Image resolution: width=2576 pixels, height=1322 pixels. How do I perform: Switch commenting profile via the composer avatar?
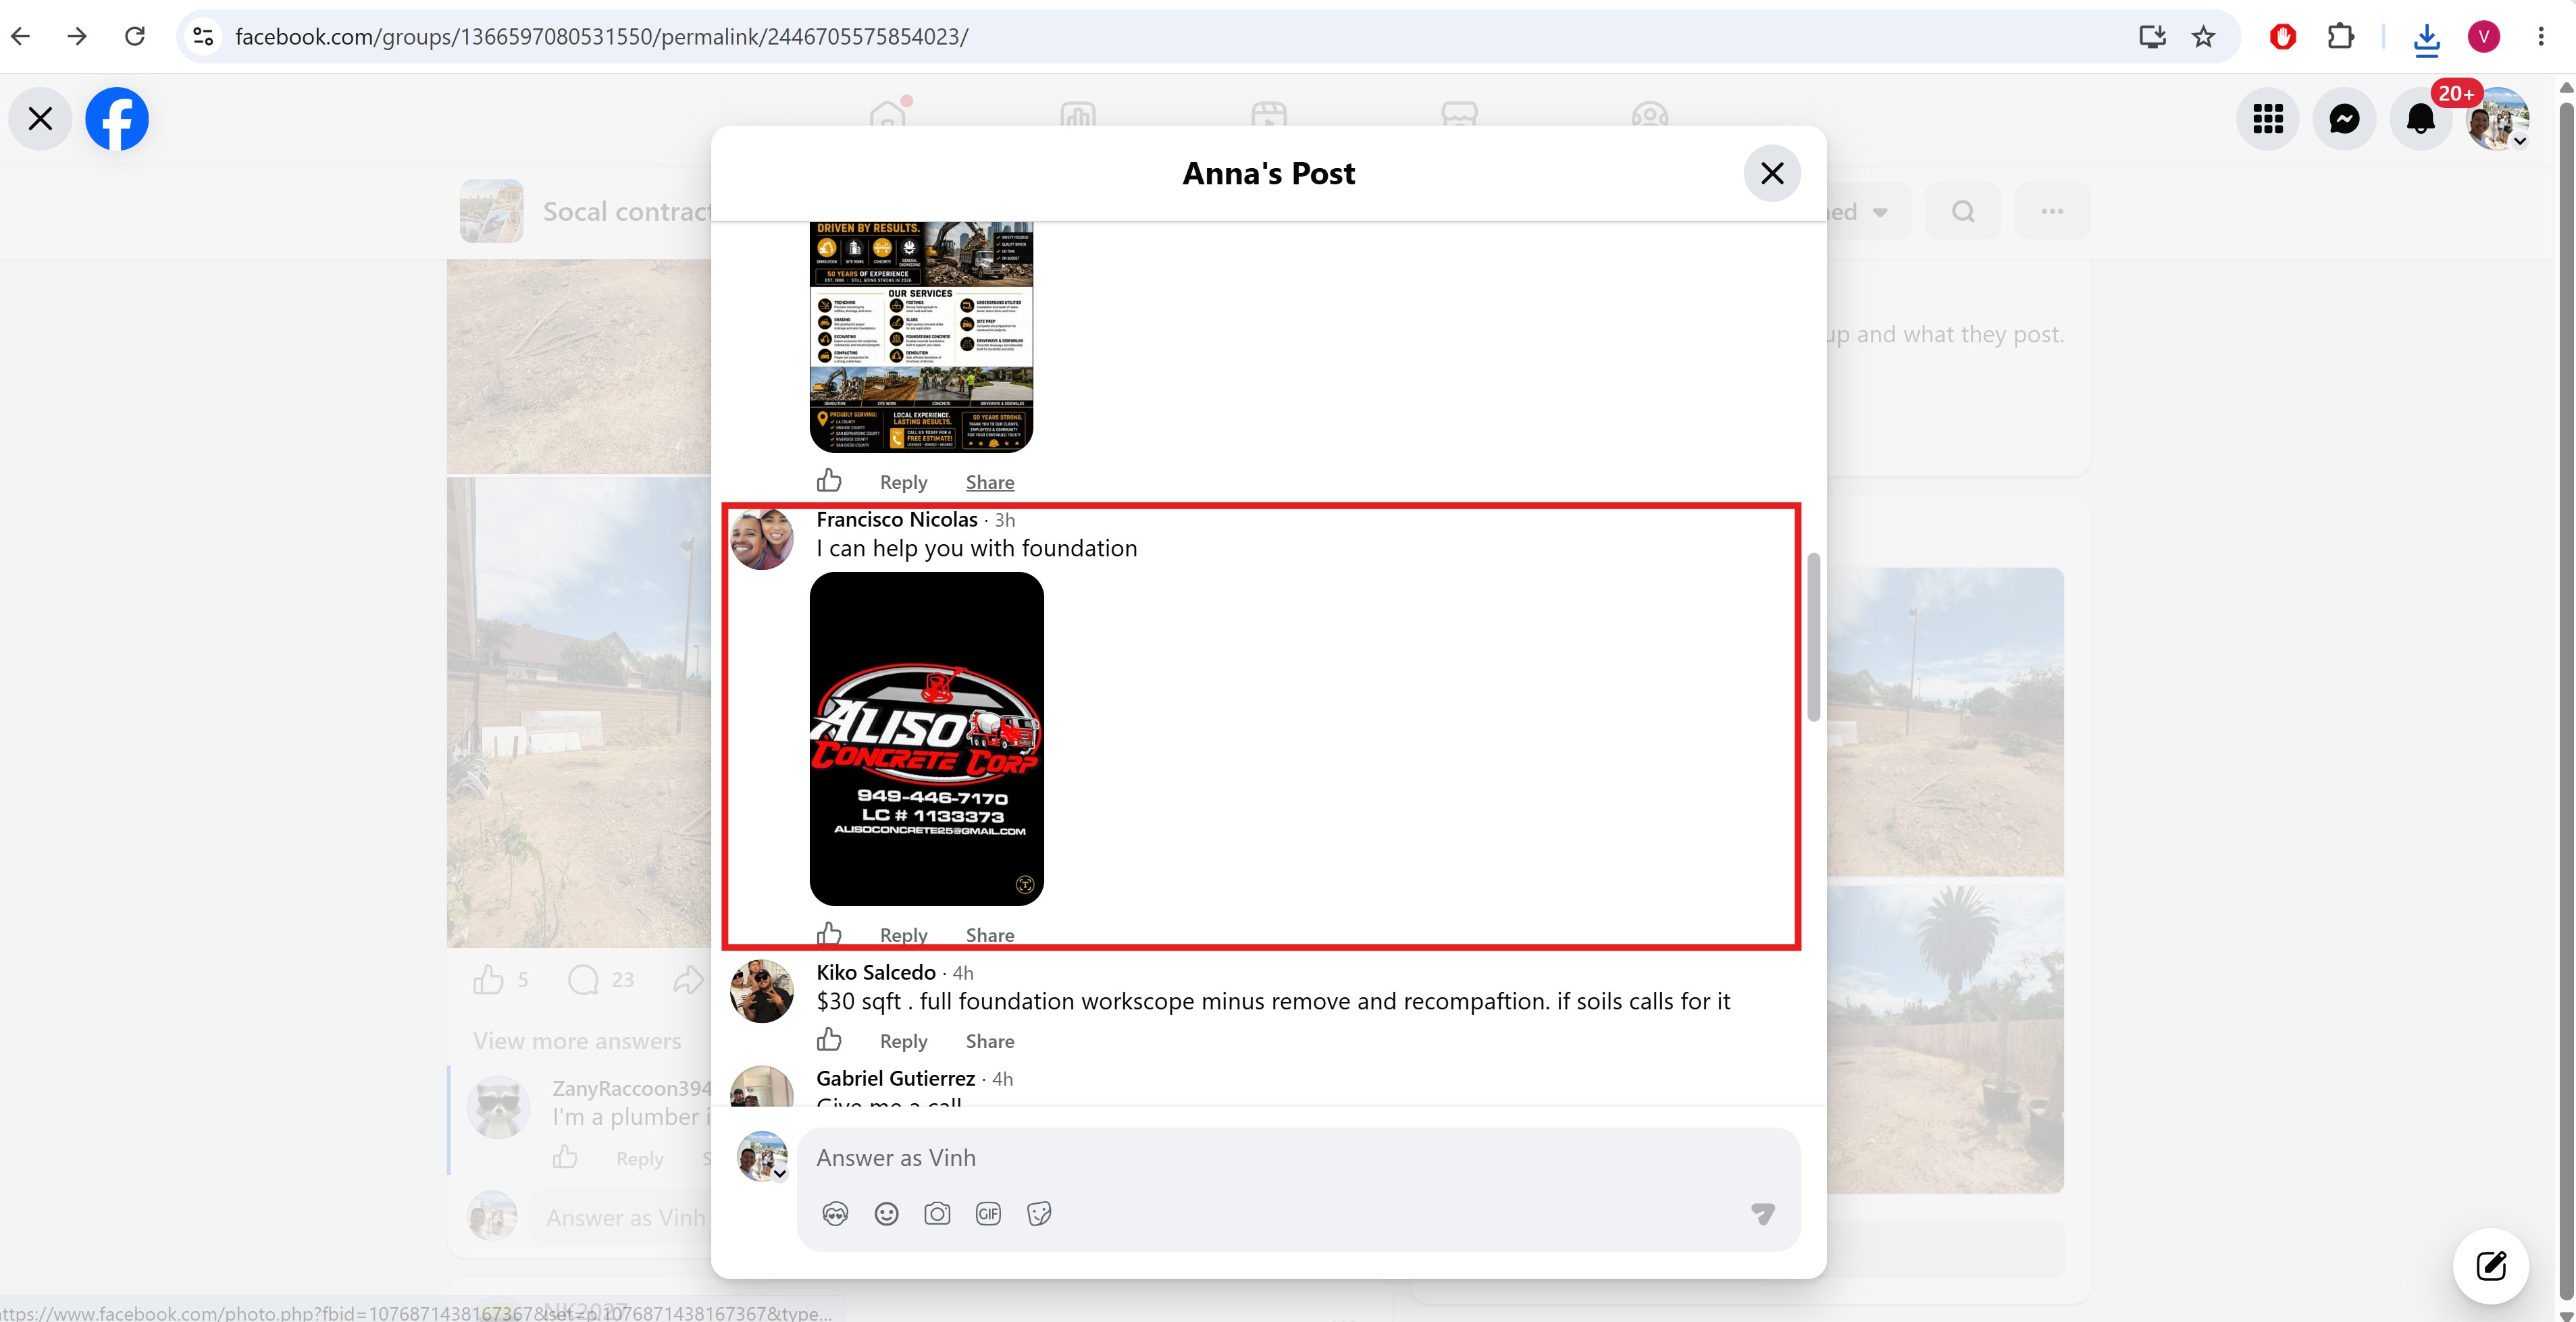pos(762,1156)
